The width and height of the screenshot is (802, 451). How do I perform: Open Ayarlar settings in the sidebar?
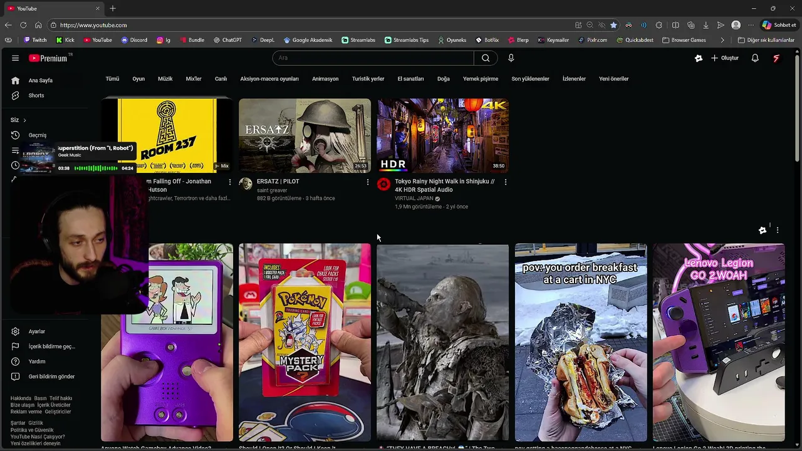pos(37,331)
